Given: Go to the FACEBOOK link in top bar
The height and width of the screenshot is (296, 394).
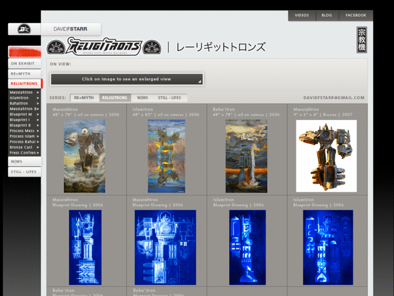Looking at the screenshot, I should click(x=356, y=15).
